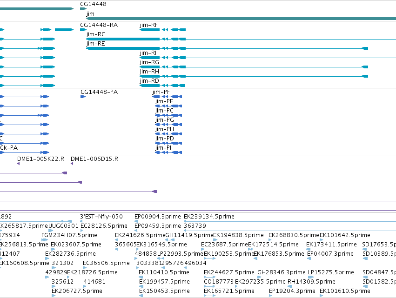Click the 3'EST-Nfly-050 label
The image size is (396, 298).
101,217
